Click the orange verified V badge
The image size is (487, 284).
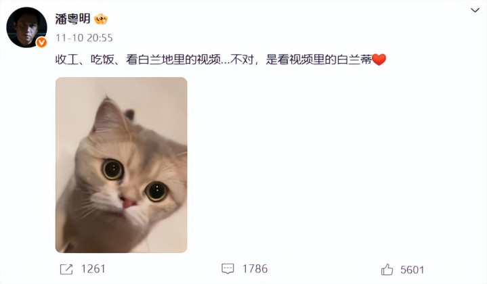coord(41,42)
